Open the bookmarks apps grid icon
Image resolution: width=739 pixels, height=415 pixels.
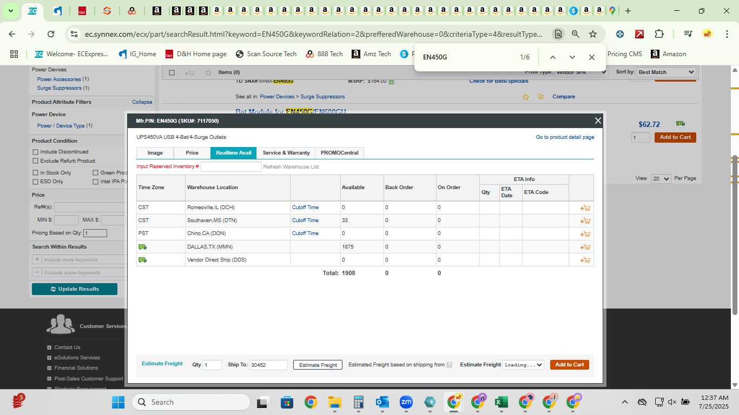point(14,54)
